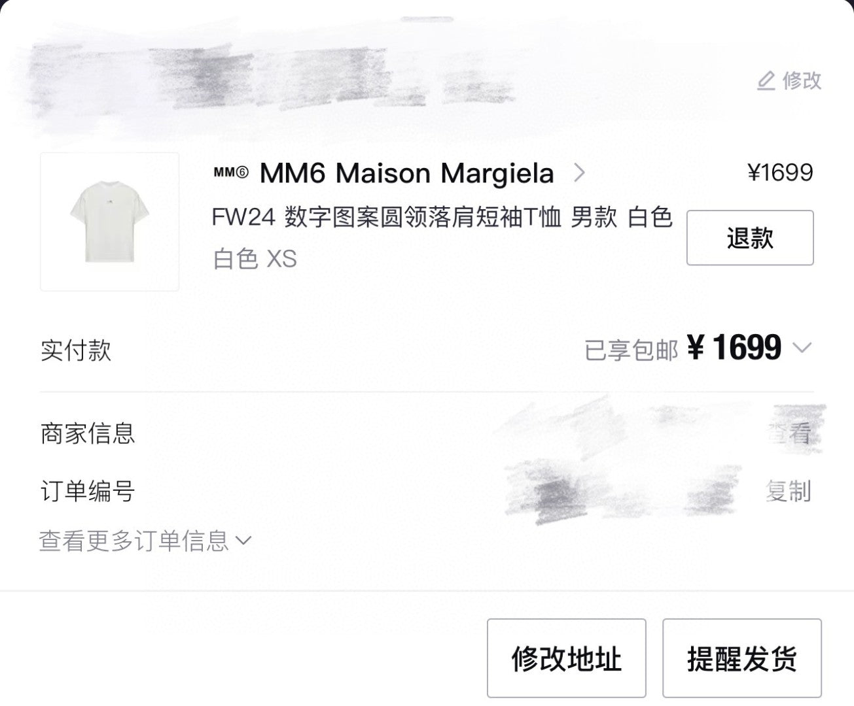Expand 查看更多订单信息
This screenshot has width=854, height=706.
(145, 541)
